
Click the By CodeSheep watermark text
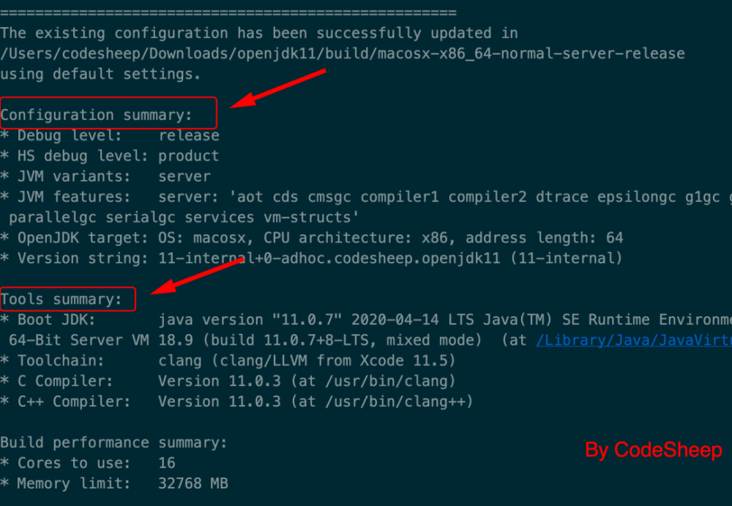(654, 450)
